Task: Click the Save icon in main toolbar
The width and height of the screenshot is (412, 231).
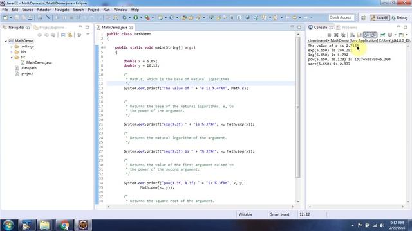Action: click(17, 17)
